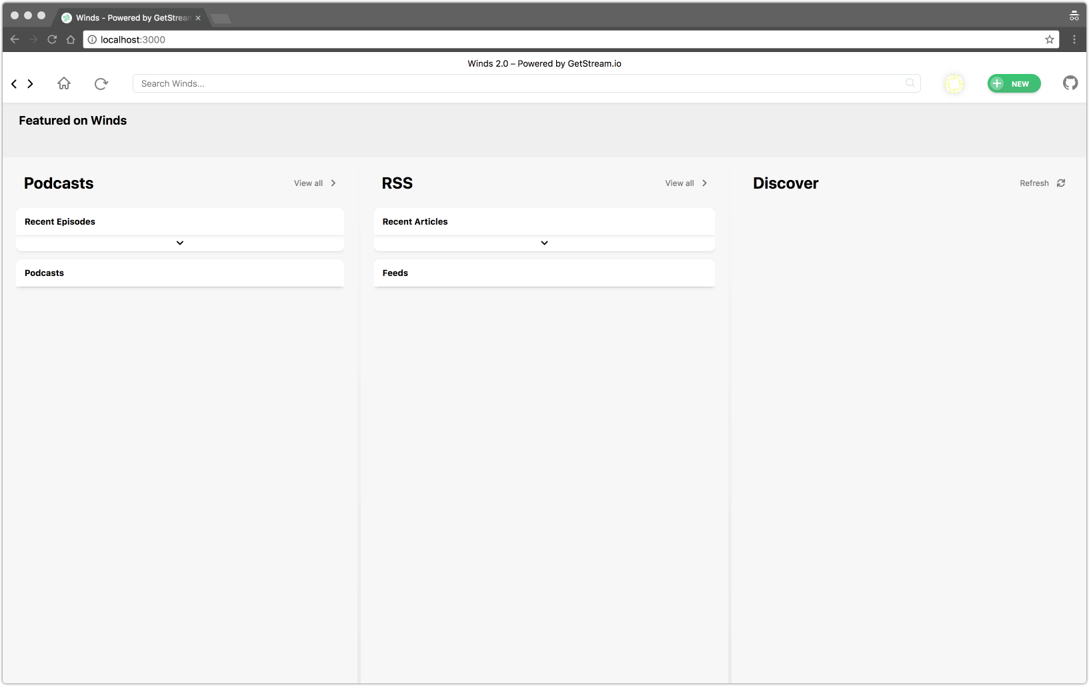
Task: Open profile by clicking the avatar icon
Action: 954,83
